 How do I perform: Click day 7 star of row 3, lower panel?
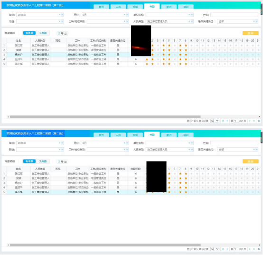click(x=180, y=183)
